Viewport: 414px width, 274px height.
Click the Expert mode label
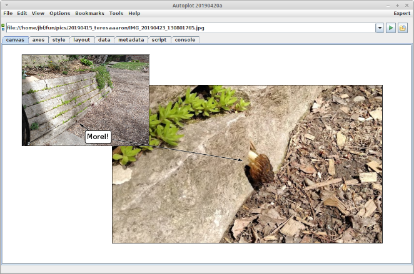(x=402, y=13)
